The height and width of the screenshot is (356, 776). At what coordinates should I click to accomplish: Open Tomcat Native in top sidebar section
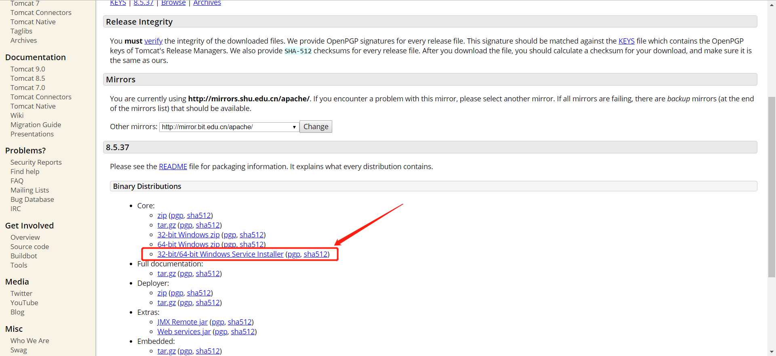click(33, 22)
